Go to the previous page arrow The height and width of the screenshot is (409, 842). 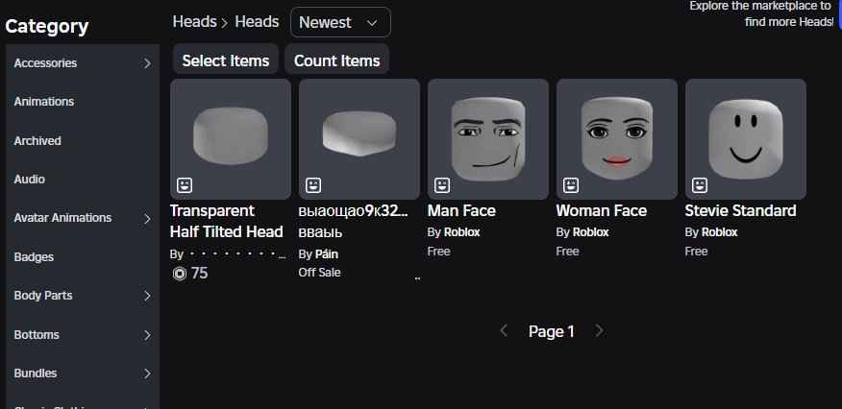[x=504, y=331]
